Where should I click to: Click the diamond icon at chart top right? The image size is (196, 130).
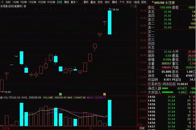(x=131, y=6)
